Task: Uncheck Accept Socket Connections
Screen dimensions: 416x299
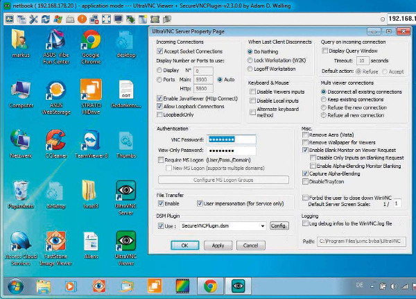Action: [159, 51]
